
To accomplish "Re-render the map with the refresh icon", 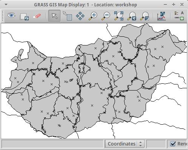I will pos(24,16).
